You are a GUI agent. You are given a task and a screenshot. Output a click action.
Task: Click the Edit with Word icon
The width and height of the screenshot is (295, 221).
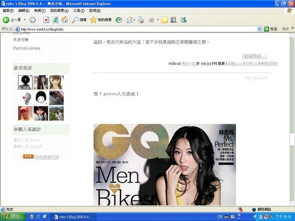[x=151, y=20]
